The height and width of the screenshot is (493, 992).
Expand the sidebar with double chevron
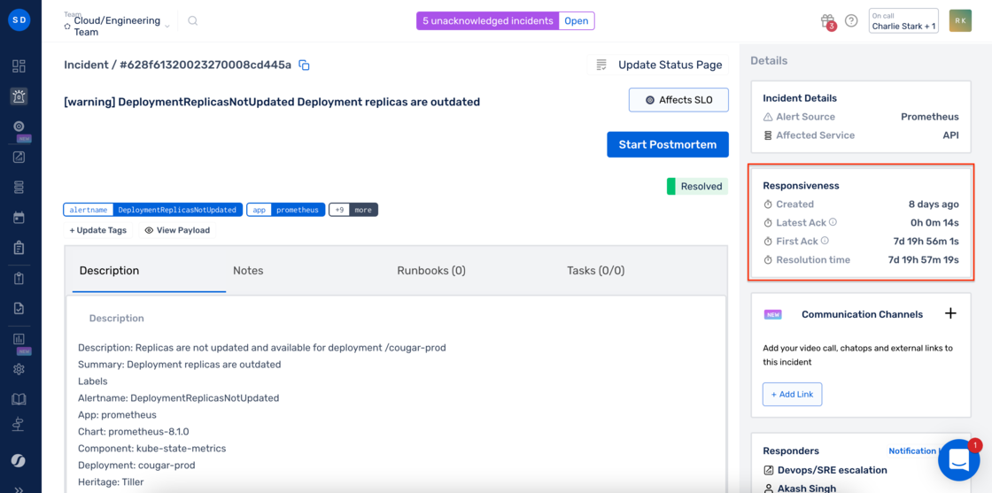click(x=19, y=489)
